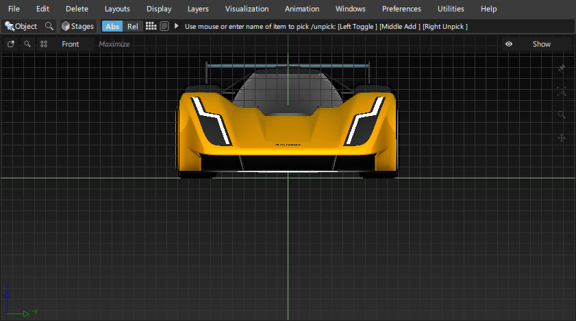Open the Stages cube button
Viewport: 576px width, 321px height.
click(x=77, y=26)
